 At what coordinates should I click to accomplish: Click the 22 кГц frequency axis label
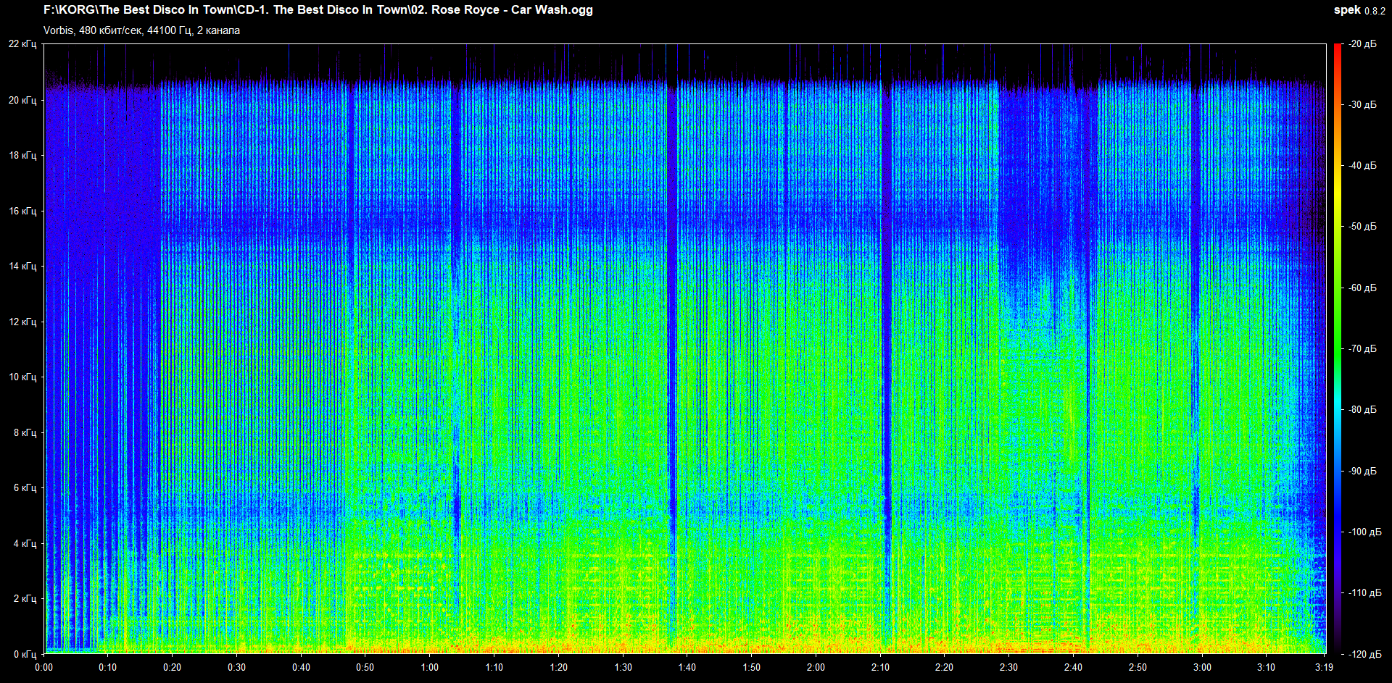[22, 44]
